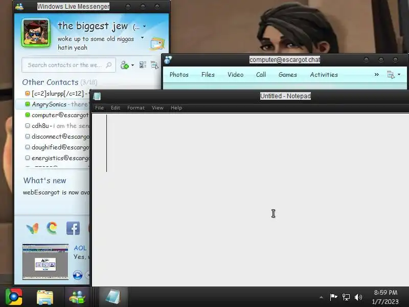Open the volume speaker tray icon
Screen dimensions: 409x307
click(359, 297)
